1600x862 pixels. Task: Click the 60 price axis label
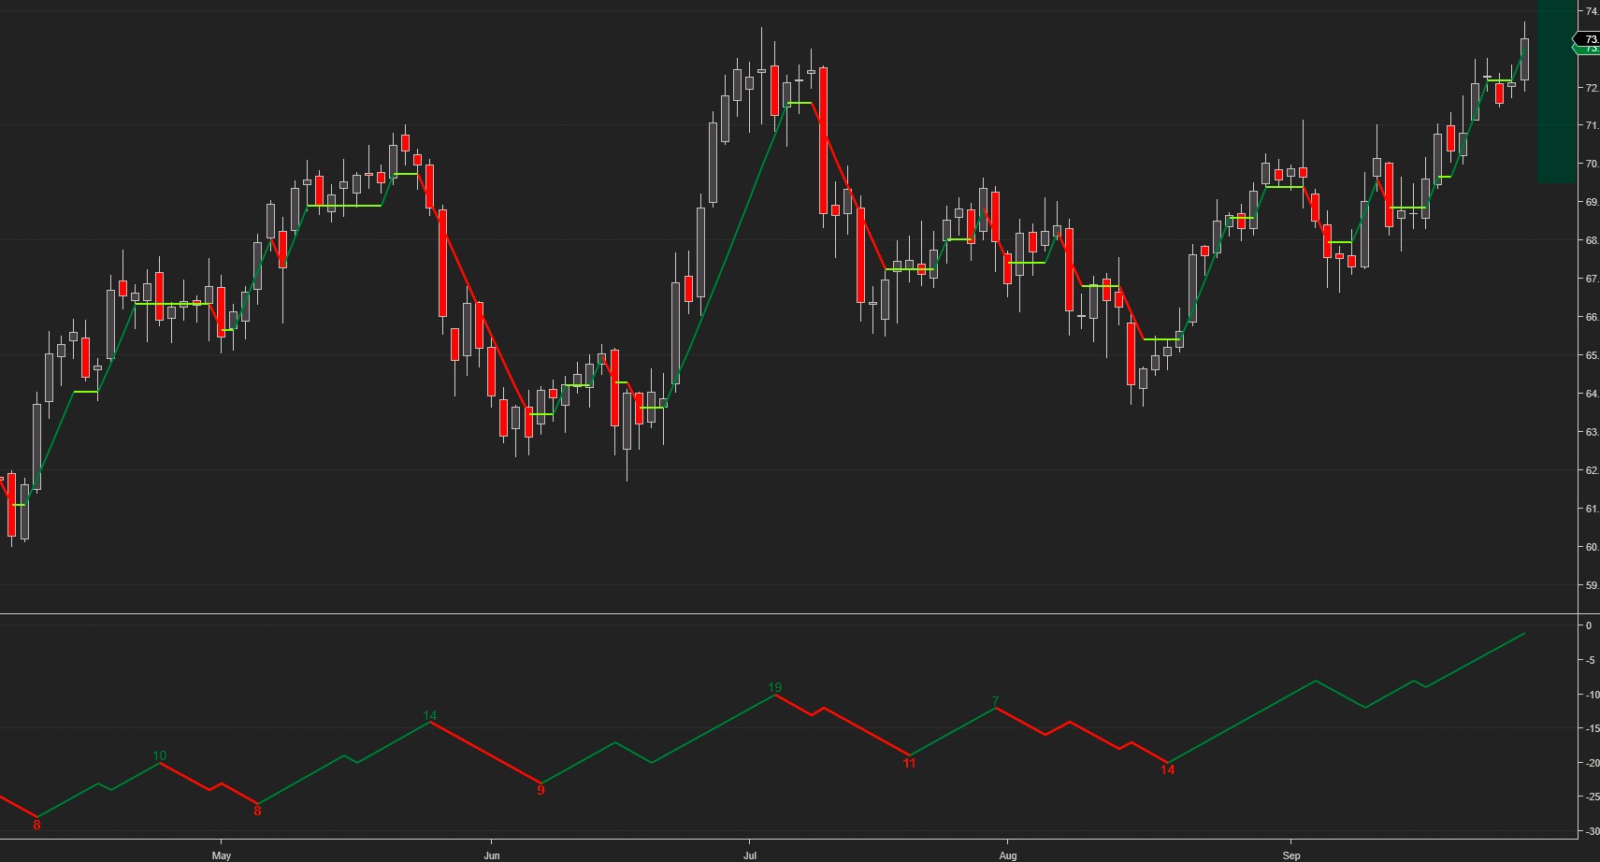(x=1591, y=547)
